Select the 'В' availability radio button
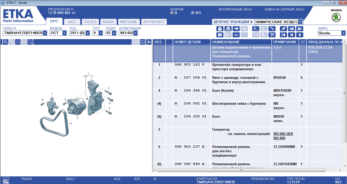This screenshot has height=184, width=347. click(172, 13)
